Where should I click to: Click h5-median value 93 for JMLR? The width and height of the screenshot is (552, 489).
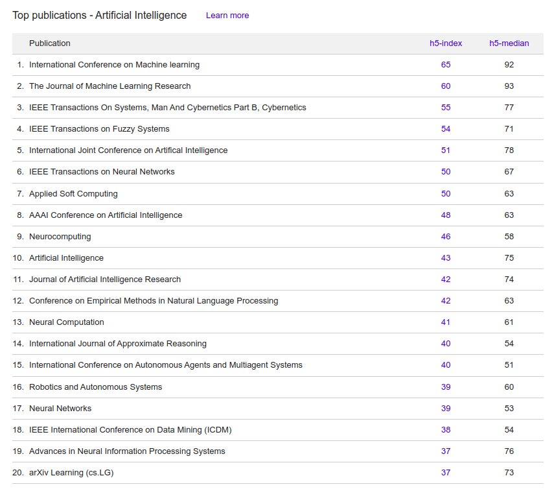pos(509,86)
